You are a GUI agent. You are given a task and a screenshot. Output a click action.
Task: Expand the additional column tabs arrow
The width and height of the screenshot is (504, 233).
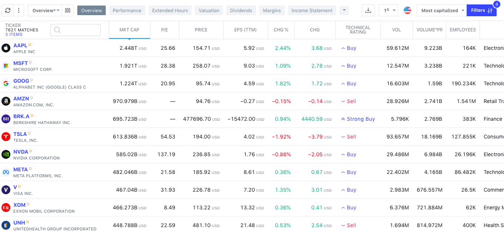click(344, 10)
